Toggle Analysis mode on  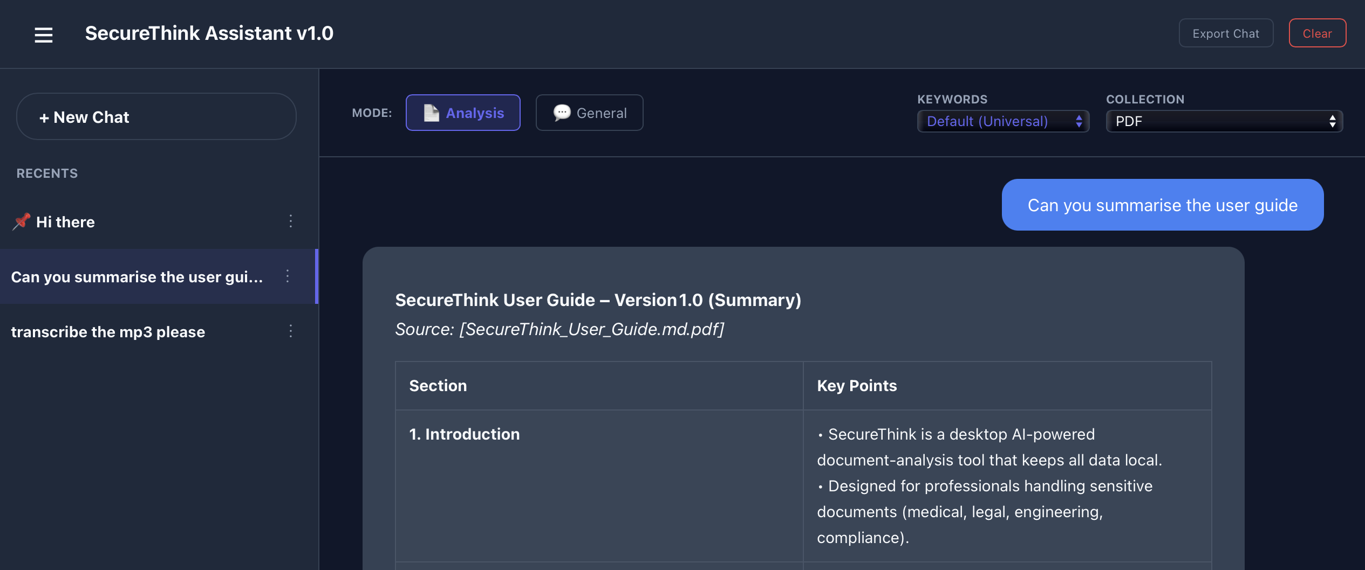(x=463, y=113)
